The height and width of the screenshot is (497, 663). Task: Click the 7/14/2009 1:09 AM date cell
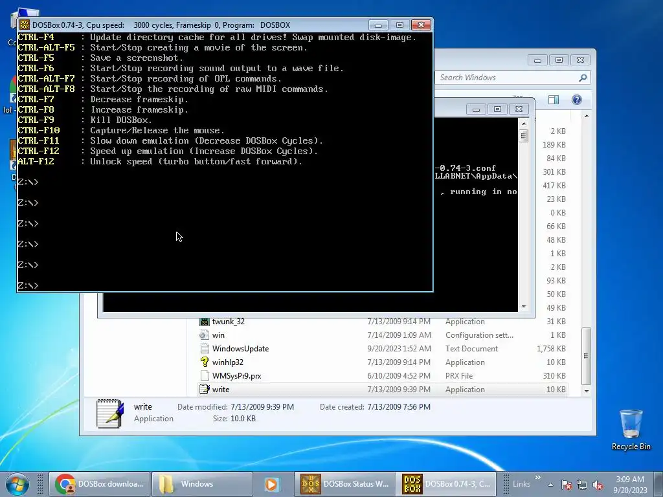tap(399, 335)
